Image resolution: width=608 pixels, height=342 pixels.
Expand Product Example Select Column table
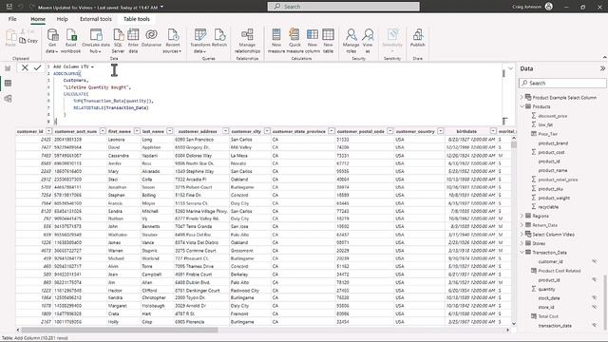[522, 97]
